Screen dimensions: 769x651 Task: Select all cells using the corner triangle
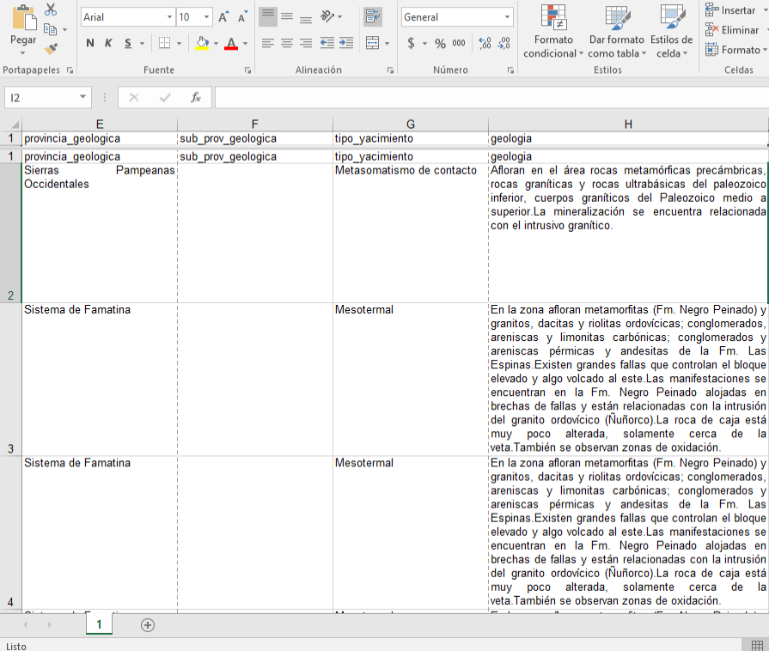click(15, 125)
